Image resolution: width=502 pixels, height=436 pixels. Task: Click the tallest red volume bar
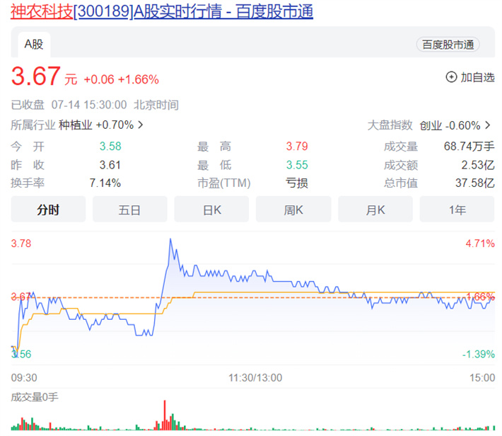(165, 415)
